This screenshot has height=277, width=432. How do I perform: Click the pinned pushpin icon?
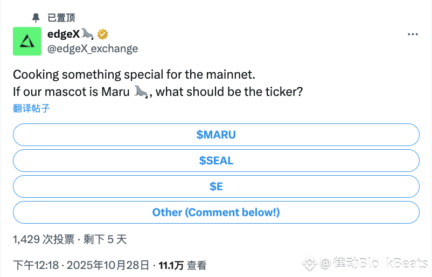[x=36, y=18]
